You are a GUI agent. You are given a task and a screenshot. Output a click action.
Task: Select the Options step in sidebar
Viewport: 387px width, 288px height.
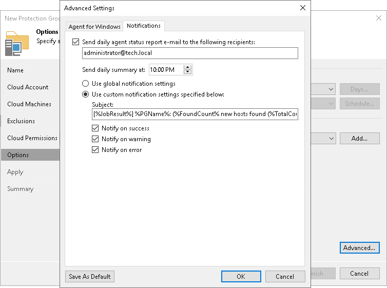click(x=30, y=155)
